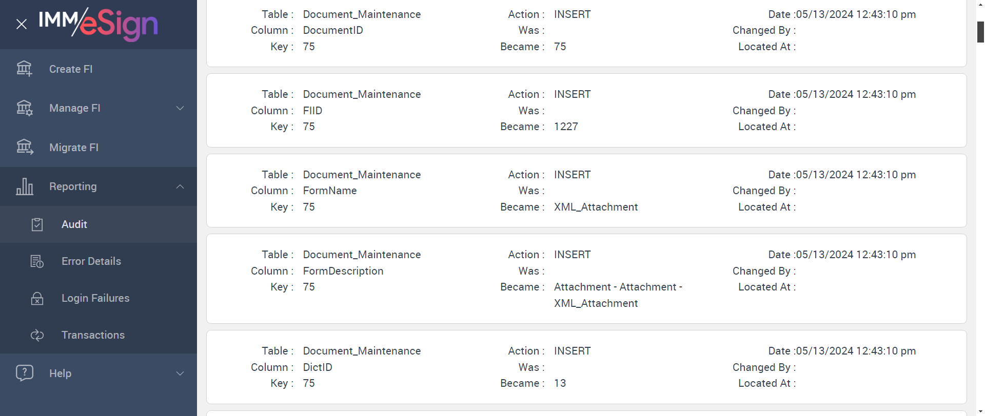
Task: Open the Transactions report page
Action: tap(93, 335)
